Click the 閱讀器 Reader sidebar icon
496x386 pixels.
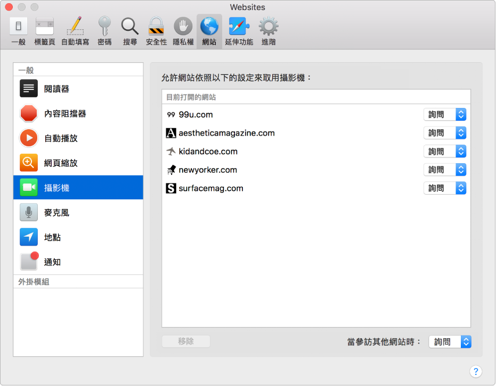click(x=29, y=88)
